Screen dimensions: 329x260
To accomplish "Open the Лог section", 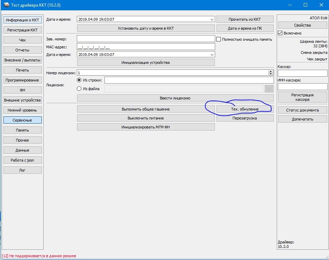I will [x=22, y=170].
